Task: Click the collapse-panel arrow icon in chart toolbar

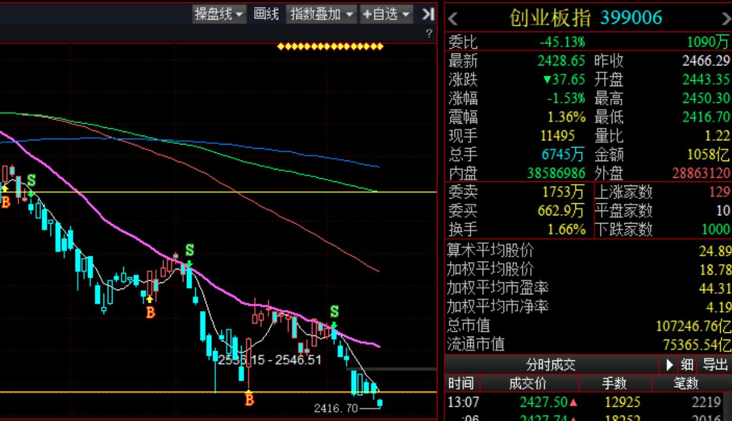Action: 428,14
